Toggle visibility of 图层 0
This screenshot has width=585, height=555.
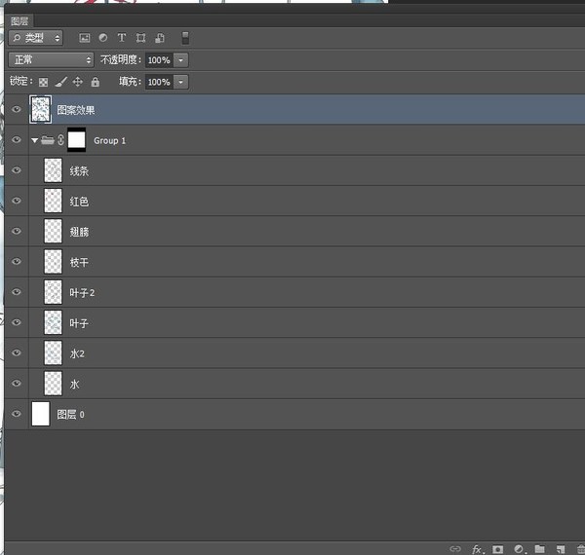tap(16, 414)
